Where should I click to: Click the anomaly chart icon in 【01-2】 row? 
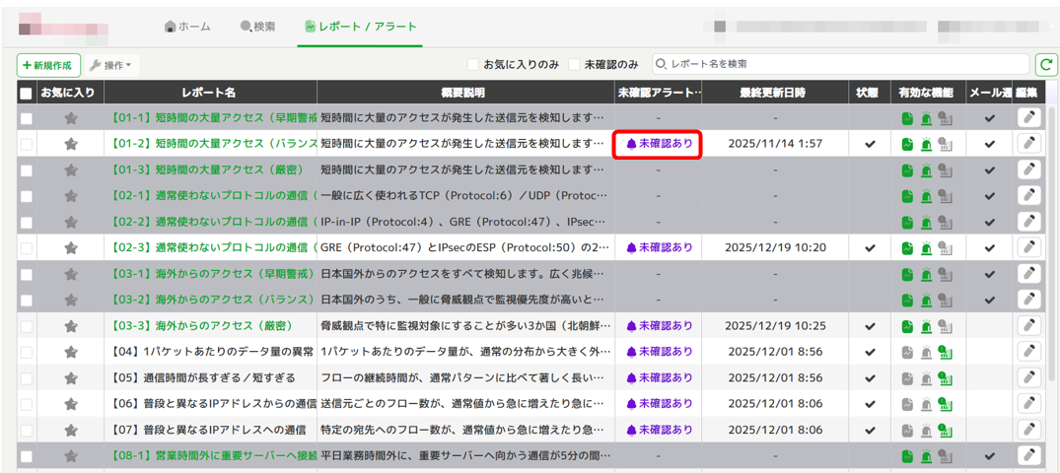tap(945, 144)
